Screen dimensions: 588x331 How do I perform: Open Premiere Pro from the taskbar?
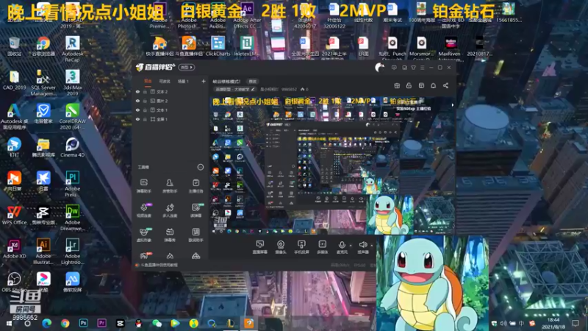(101, 323)
